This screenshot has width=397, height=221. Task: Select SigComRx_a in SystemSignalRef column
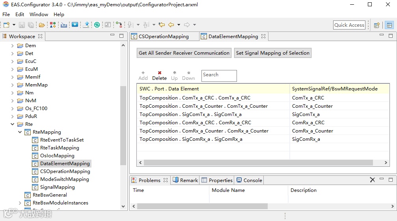(x=306, y=139)
